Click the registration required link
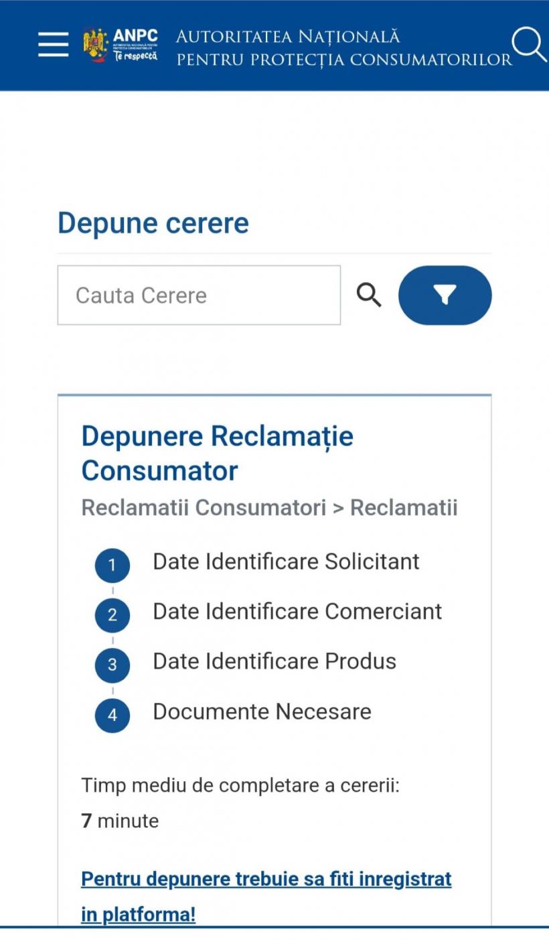The height and width of the screenshot is (940, 549). coord(266,896)
